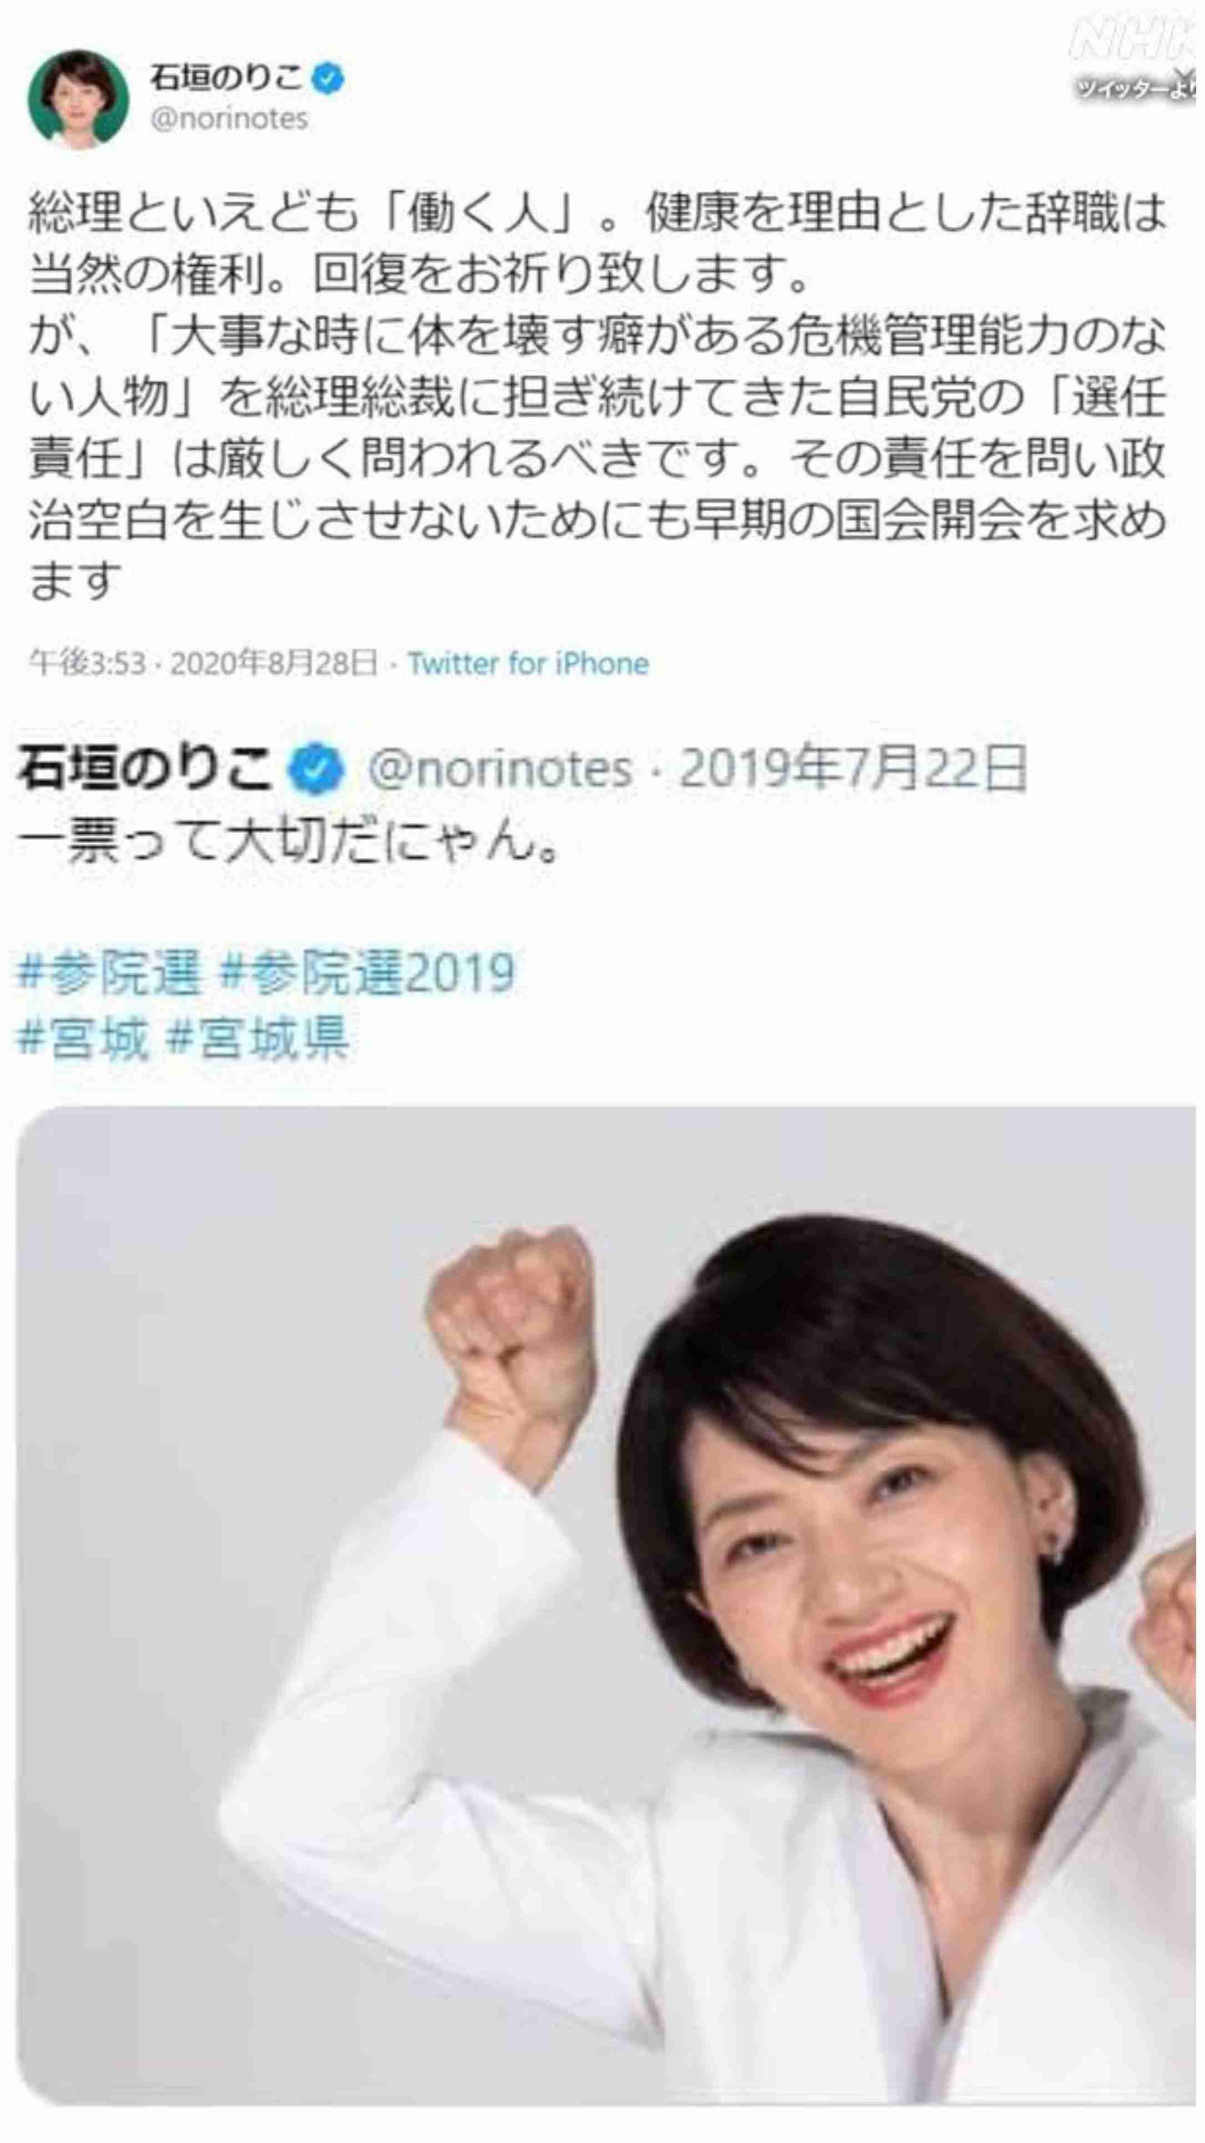The width and height of the screenshot is (1205, 2143).
Task: Open the bold 石垣のりこ name on the 2019 tweet
Action: [x=146, y=770]
